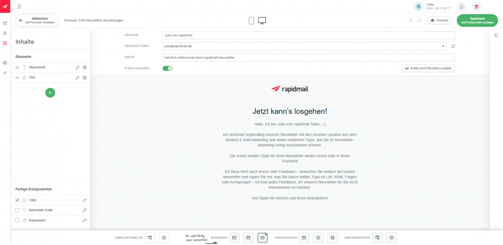
Task: Click Abbrechen und Formular verlassen
Action: [x=37, y=21]
